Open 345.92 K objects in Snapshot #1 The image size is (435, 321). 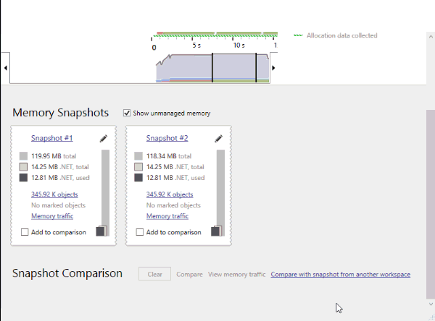54,194
